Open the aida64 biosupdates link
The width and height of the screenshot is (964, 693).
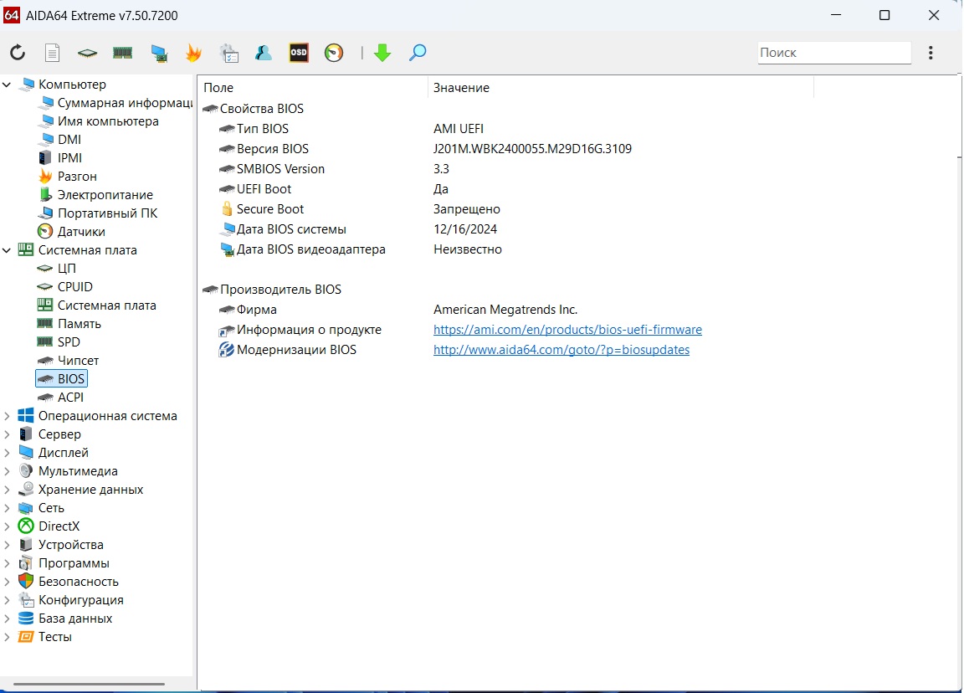coord(561,350)
